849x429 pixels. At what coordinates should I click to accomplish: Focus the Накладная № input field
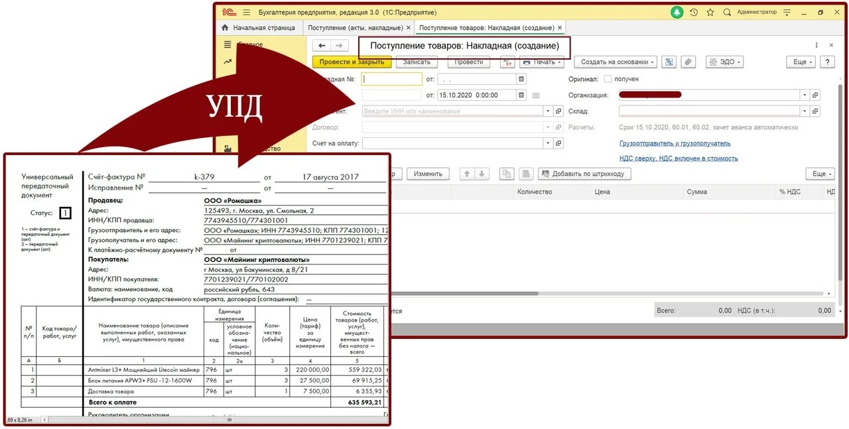(392, 79)
